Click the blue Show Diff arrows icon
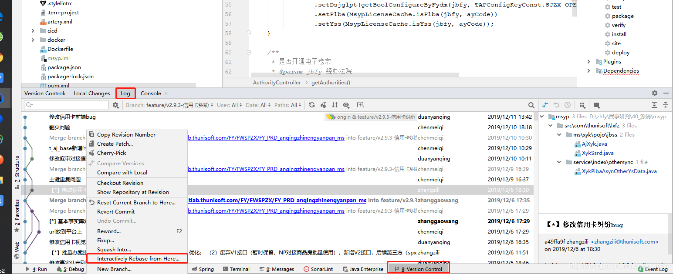 click(x=545, y=105)
